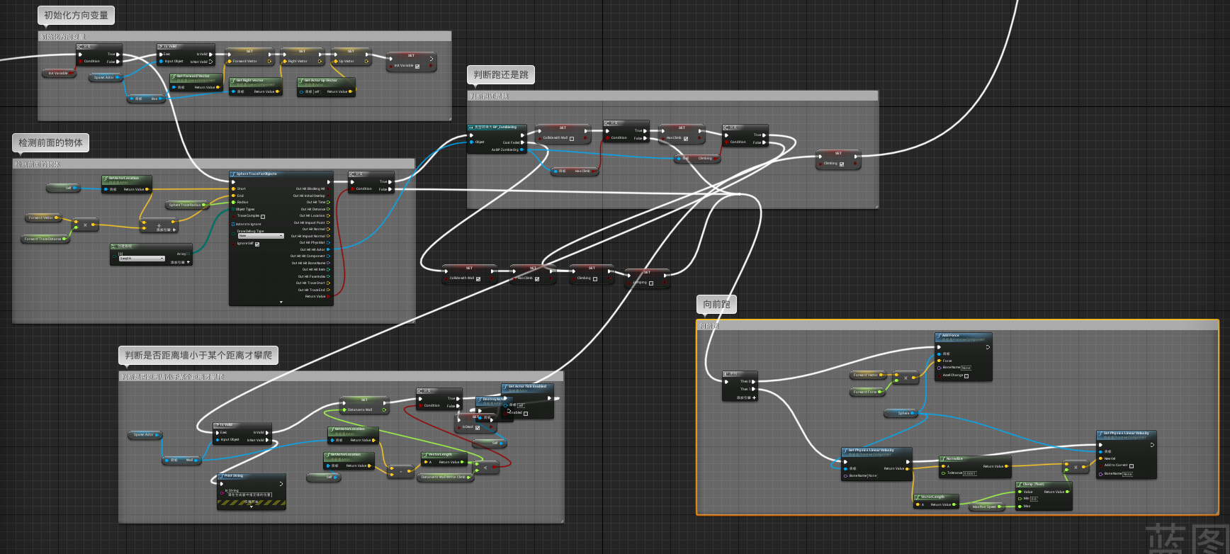This screenshot has height=554, width=1230.
Task: Click the Tolerance value field on Normalize
Action: pyautogui.click(x=970, y=473)
